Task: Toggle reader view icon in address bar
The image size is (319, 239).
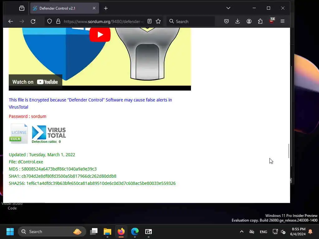Action: [150, 21]
